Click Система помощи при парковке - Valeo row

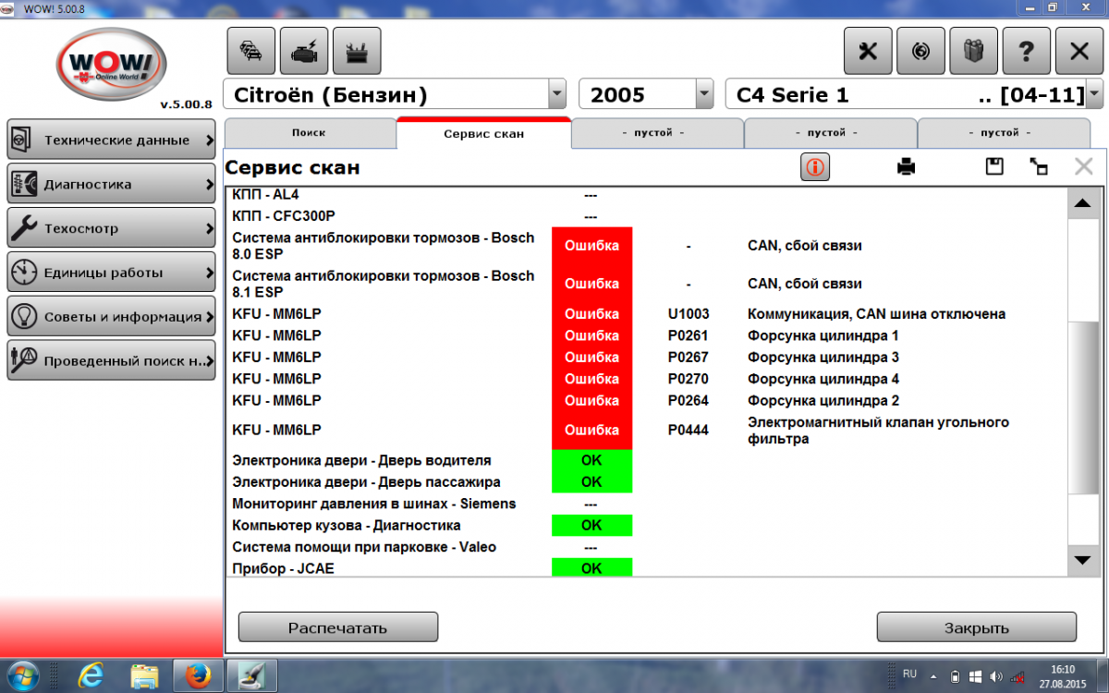pyautogui.click(x=647, y=547)
